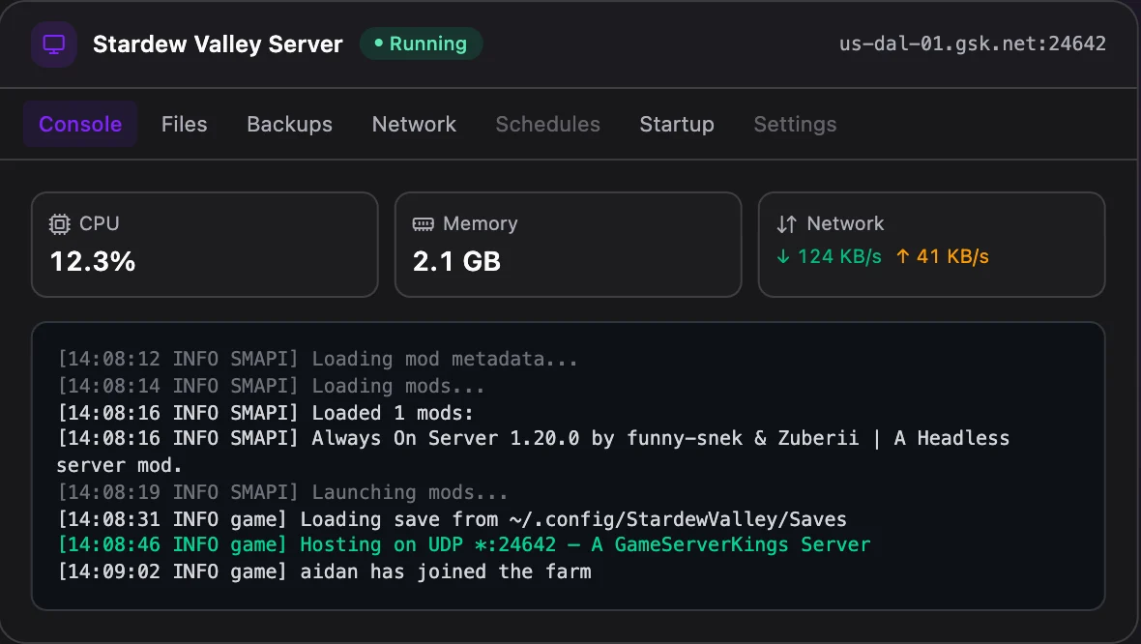Click the Memory RAM icon
1141x644 pixels.
tap(423, 224)
